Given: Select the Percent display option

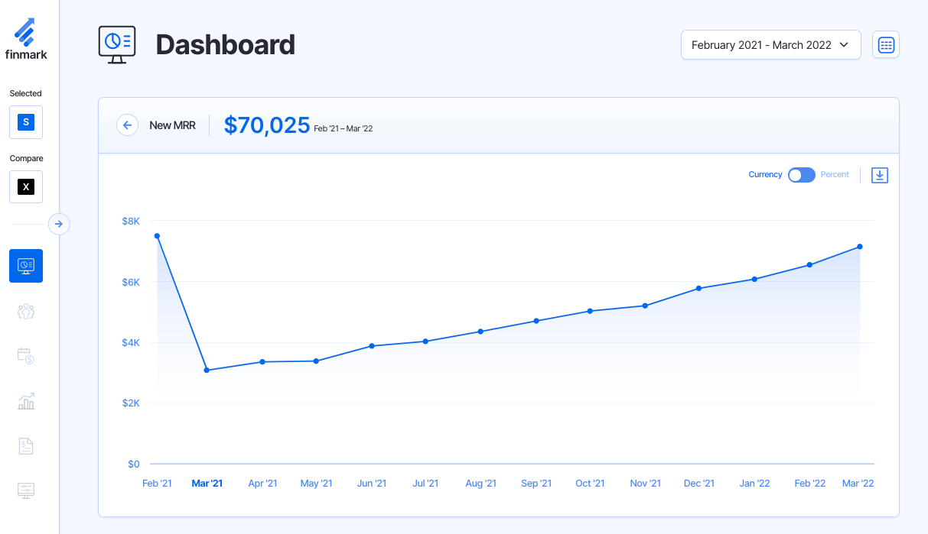Looking at the screenshot, I should [x=835, y=175].
